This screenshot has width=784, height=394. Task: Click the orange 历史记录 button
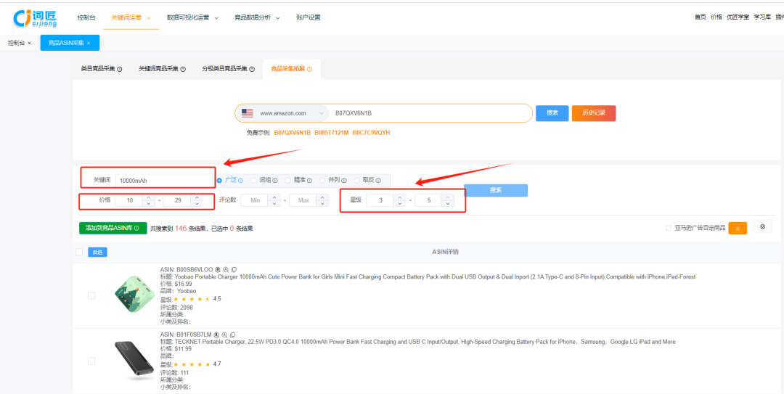coord(593,113)
